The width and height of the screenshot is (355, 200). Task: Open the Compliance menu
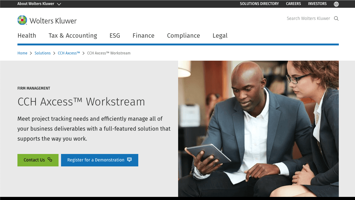click(x=183, y=35)
